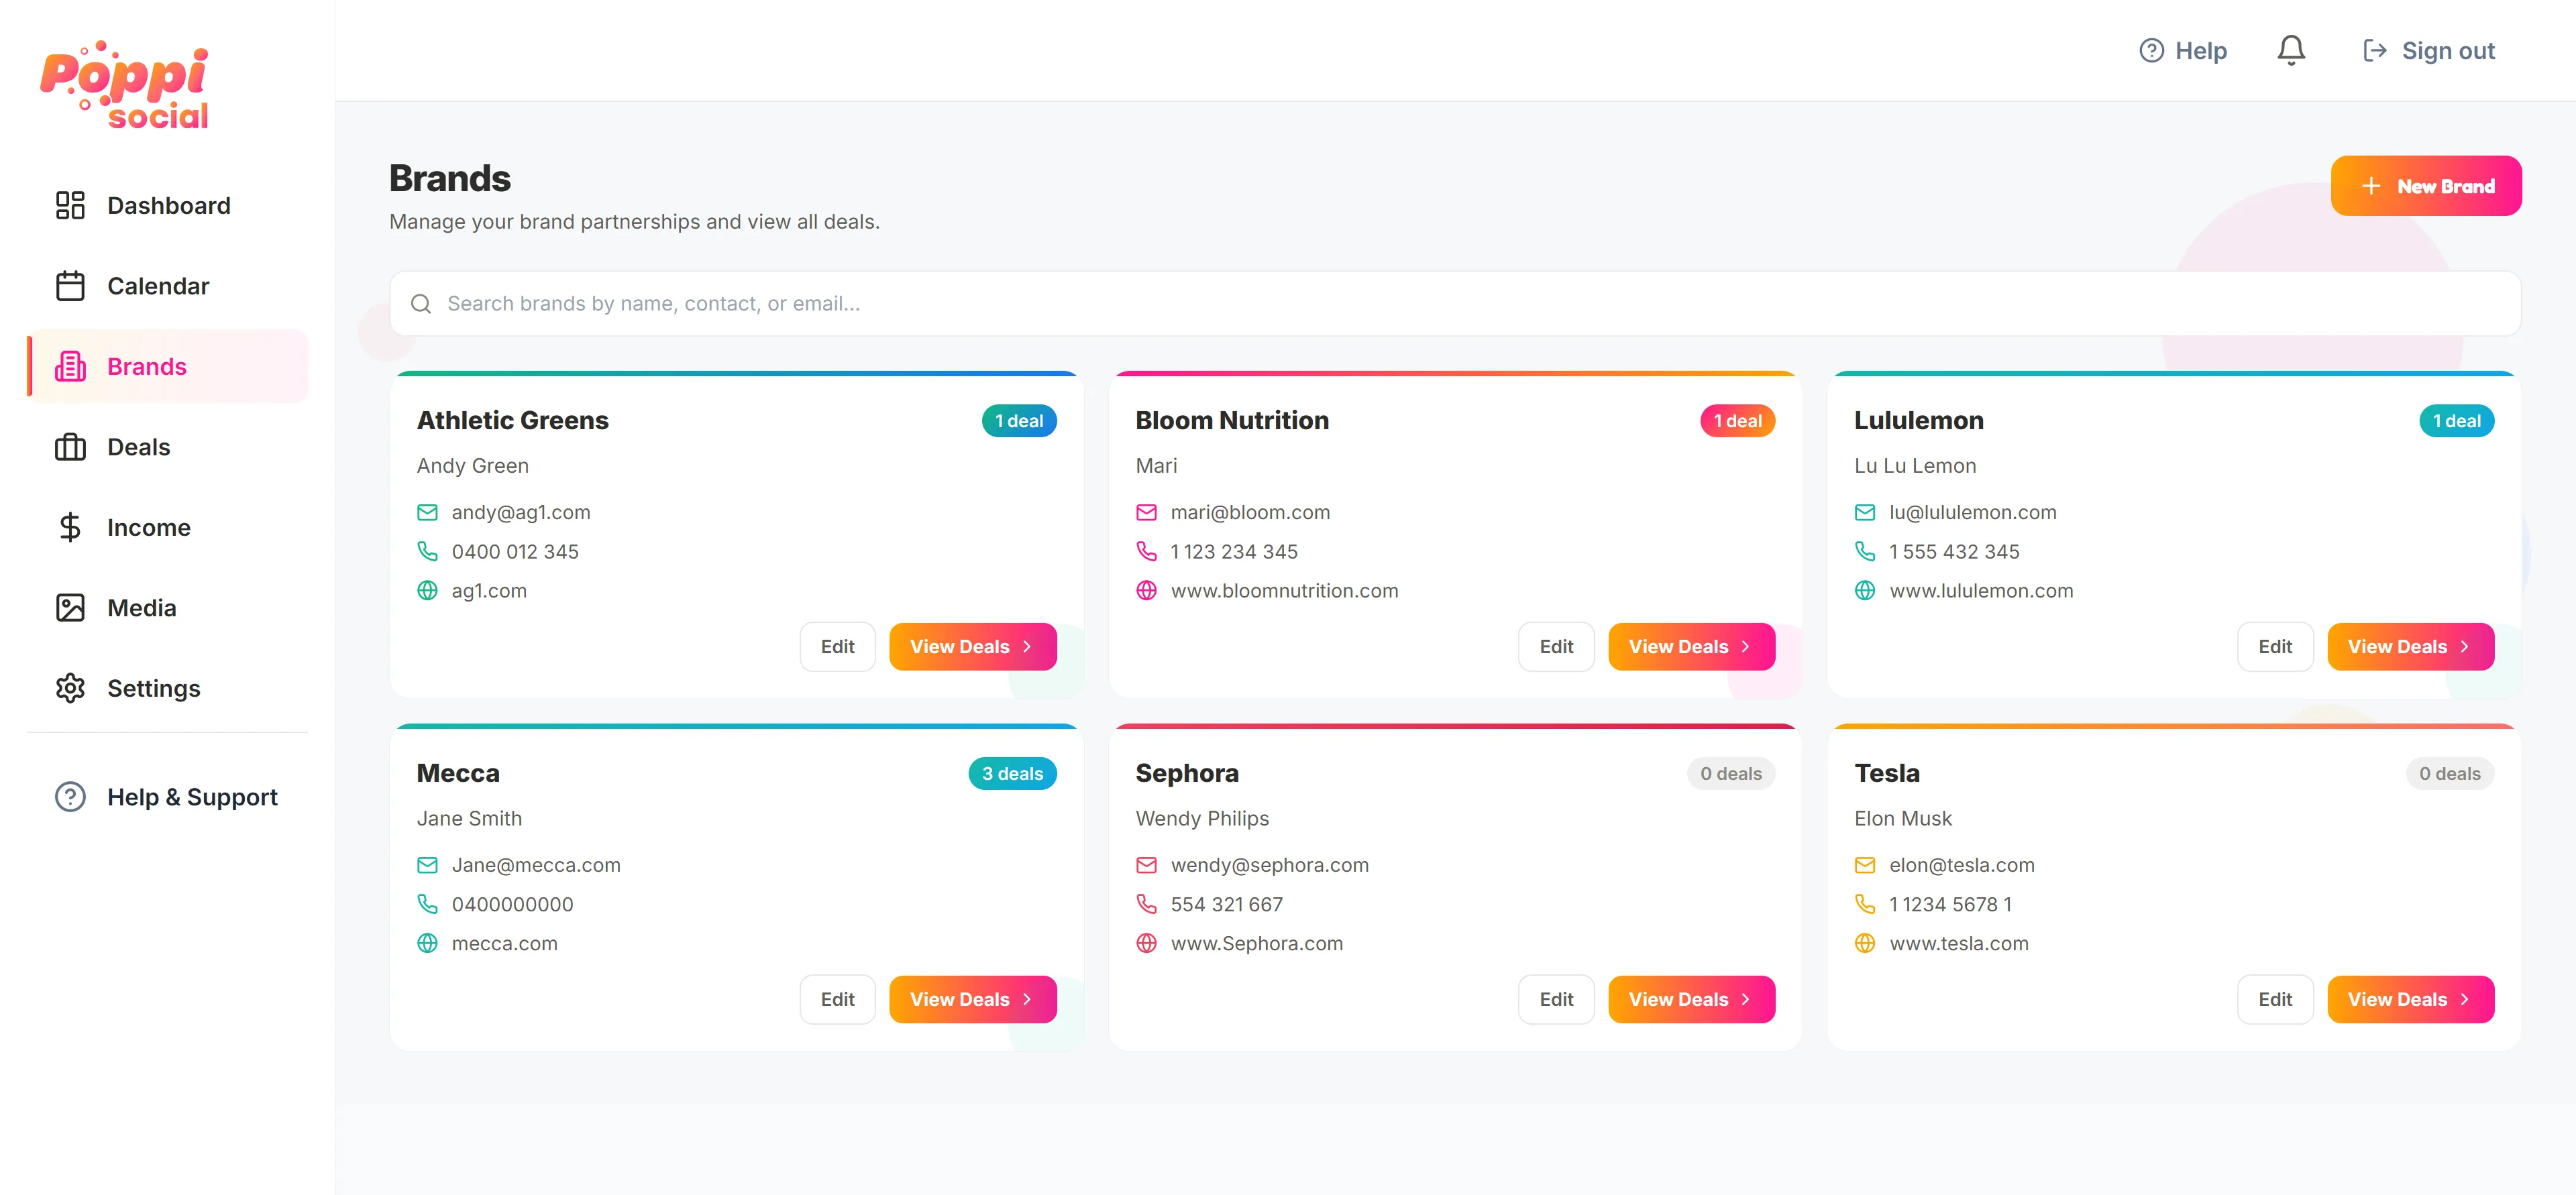
Task: Open the notifications bell icon
Action: click(2291, 50)
